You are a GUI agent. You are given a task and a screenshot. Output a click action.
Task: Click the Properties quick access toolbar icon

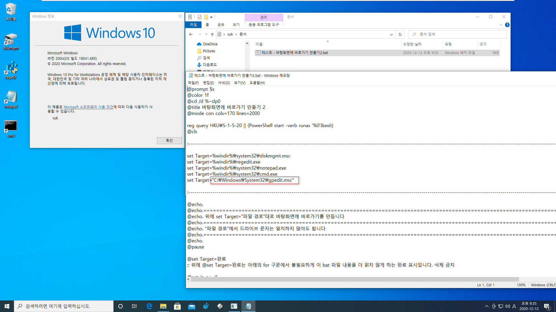[x=200, y=17]
